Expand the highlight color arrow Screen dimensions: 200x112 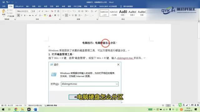(47, 15)
